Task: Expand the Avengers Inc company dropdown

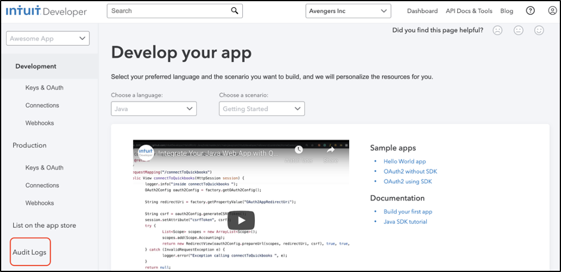Action: click(348, 11)
